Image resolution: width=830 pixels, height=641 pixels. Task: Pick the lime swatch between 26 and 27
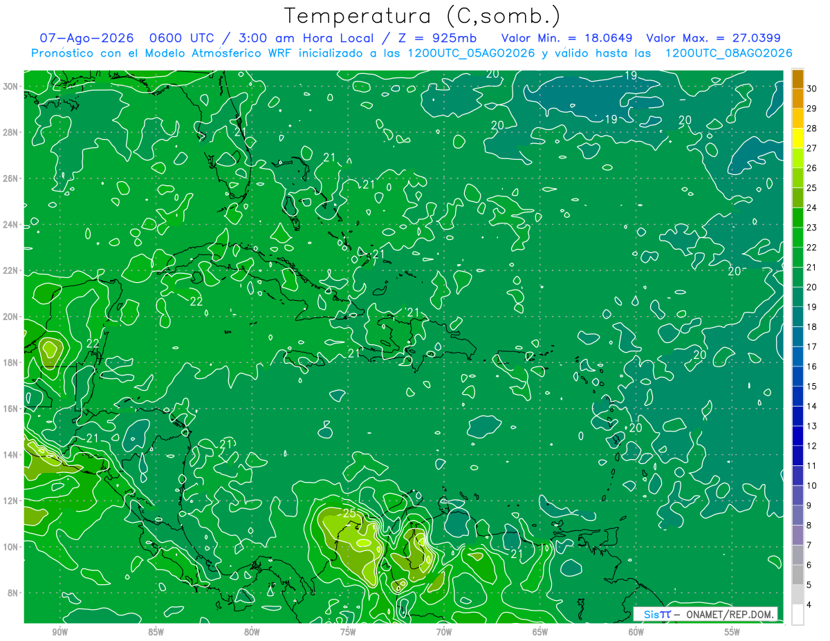pyautogui.click(x=797, y=158)
